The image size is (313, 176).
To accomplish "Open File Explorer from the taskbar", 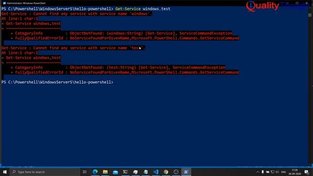I will click(105, 172).
